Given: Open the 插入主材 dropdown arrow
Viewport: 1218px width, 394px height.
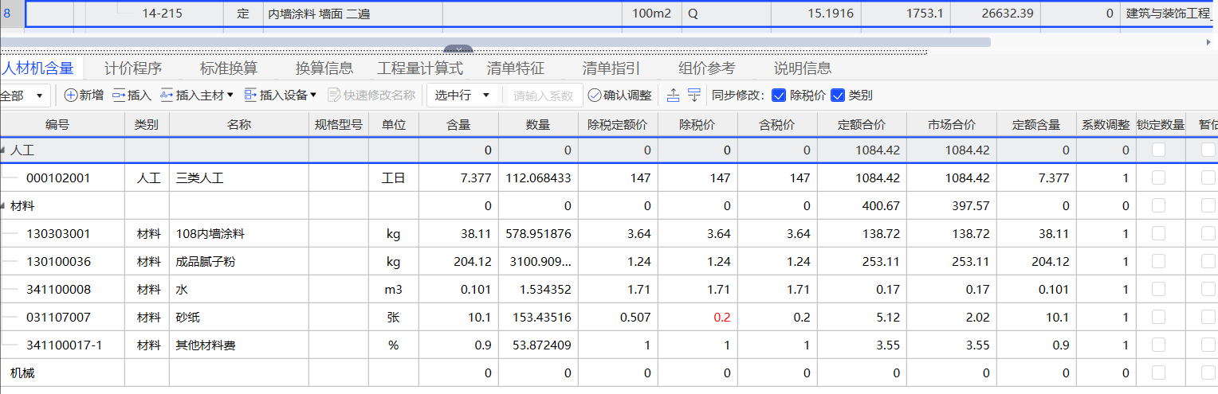Looking at the screenshot, I should pyautogui.click(x=230, y=96).
